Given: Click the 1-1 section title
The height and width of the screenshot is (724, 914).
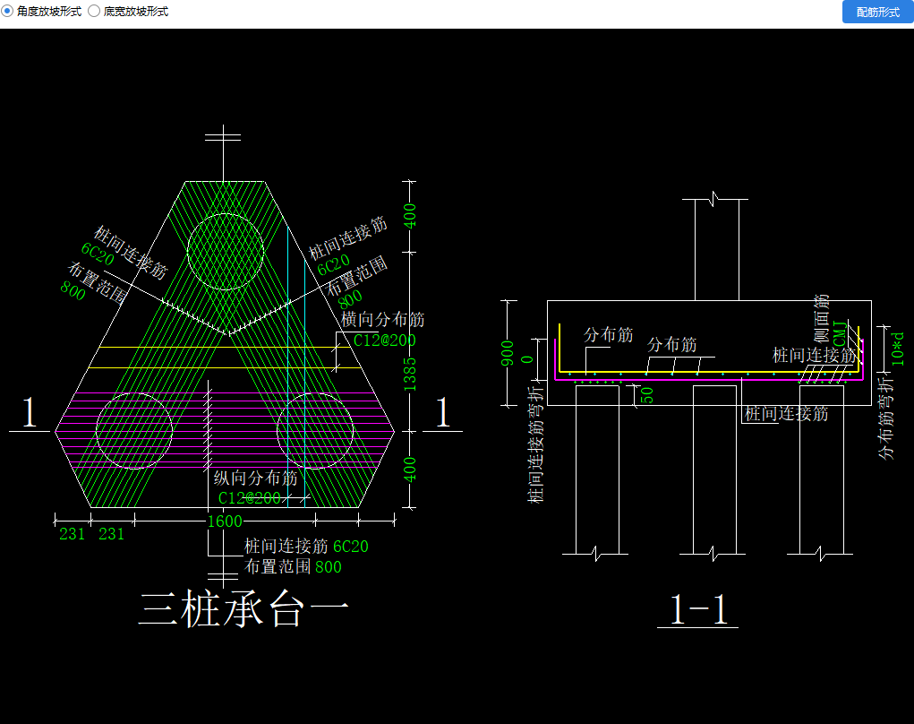Looking at the screenshot, I should [x=698, y=611].
